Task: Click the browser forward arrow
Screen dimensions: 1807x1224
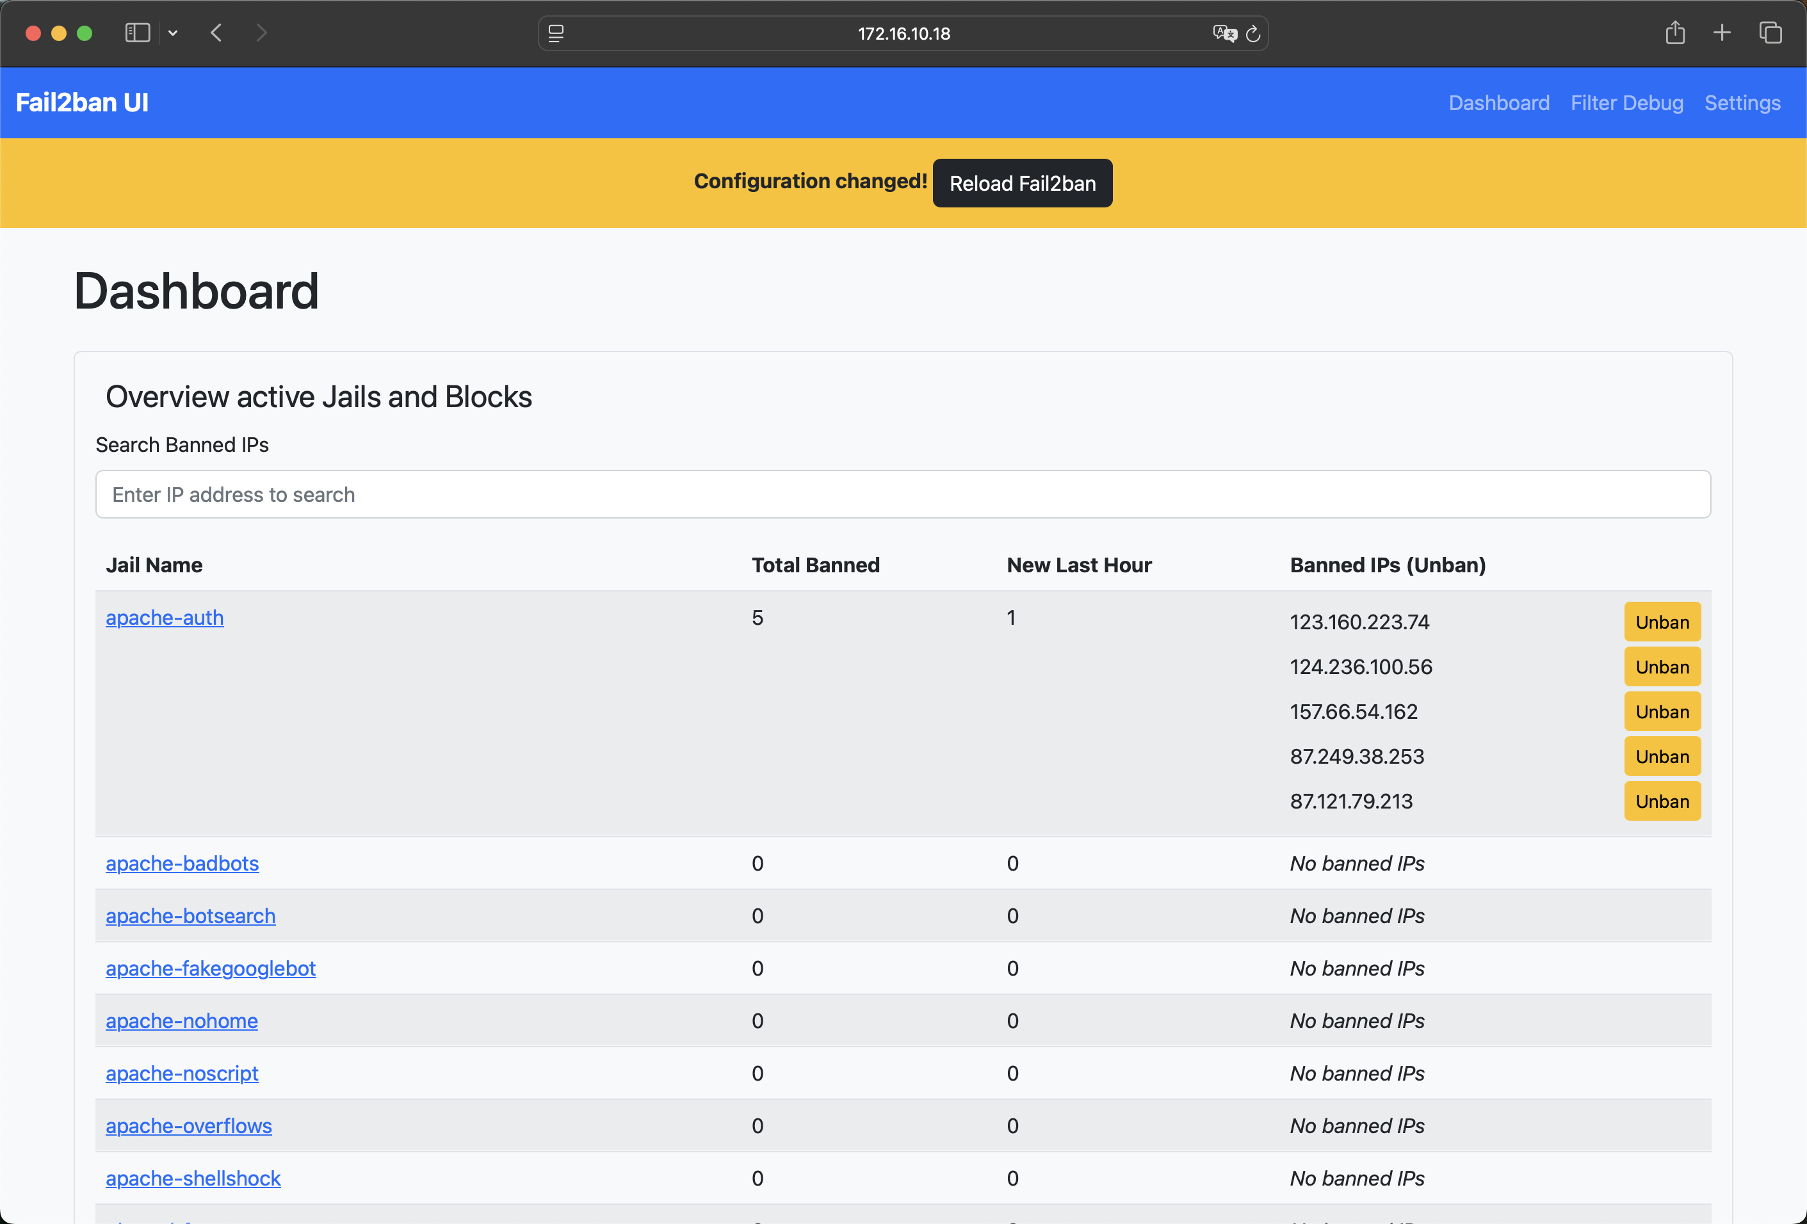Action: pyautogui.click(x=261, y=33)
